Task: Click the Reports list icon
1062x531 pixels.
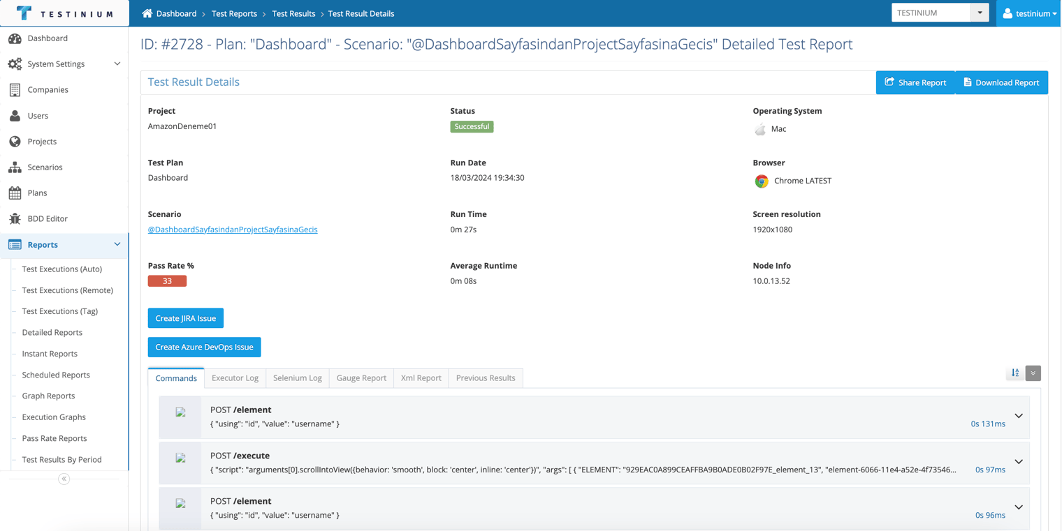Action: point(15,245)
